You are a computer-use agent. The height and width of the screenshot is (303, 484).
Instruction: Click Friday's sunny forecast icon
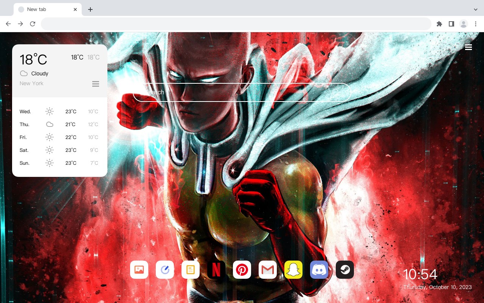click(x=50, y=137)
